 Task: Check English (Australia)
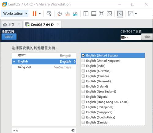(83, 71)
